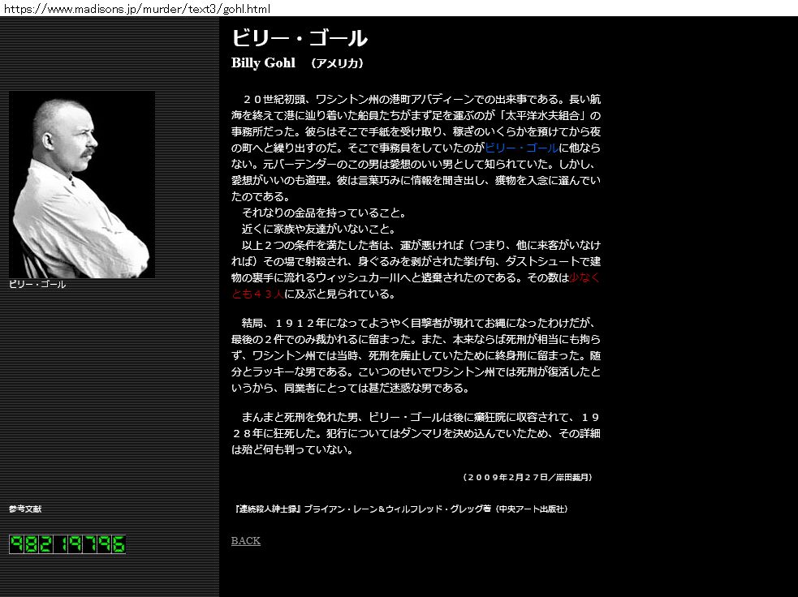The width and height of the screenshot is (798, 597).
Task: Click the blue ビリー・ゴール link in paragraph
Action: point(520,148)
